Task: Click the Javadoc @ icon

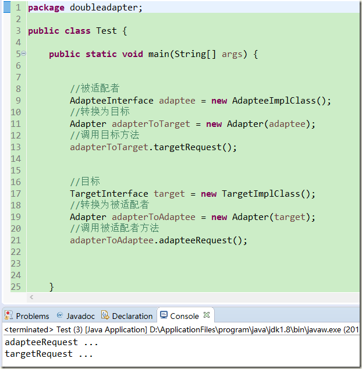Action: 60,315
